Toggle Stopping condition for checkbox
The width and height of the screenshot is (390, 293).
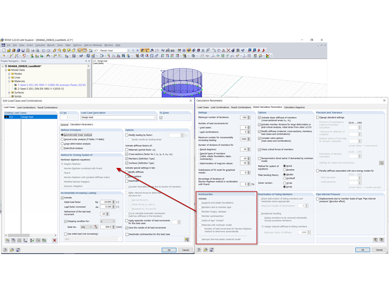66,221
